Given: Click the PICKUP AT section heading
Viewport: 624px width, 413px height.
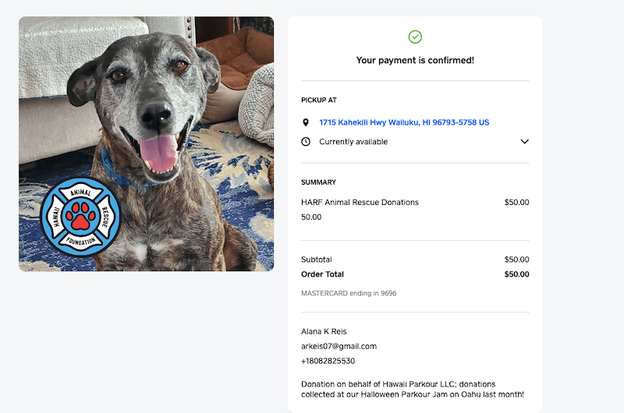Looking at the screenshot, I should [x=319, y=100].
